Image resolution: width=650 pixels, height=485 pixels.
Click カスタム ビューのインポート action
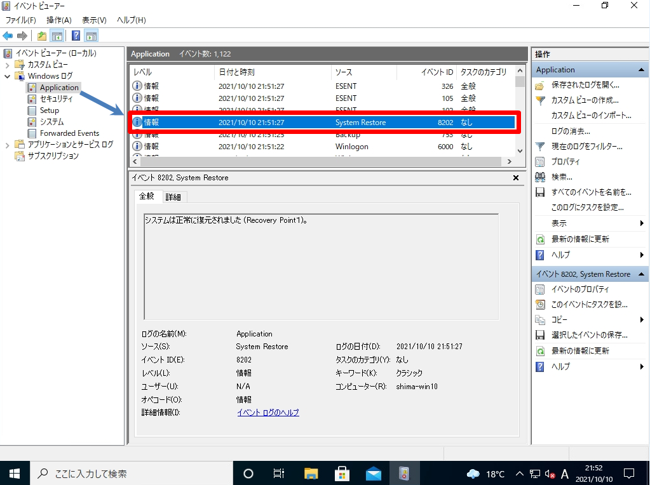591,116
